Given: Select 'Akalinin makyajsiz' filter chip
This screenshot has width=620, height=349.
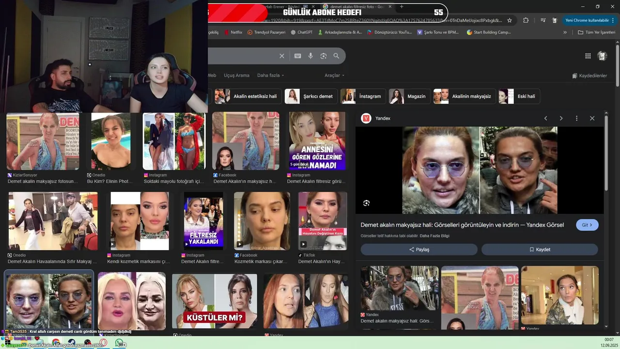Looking at the screenshot, I should (465, 96).
